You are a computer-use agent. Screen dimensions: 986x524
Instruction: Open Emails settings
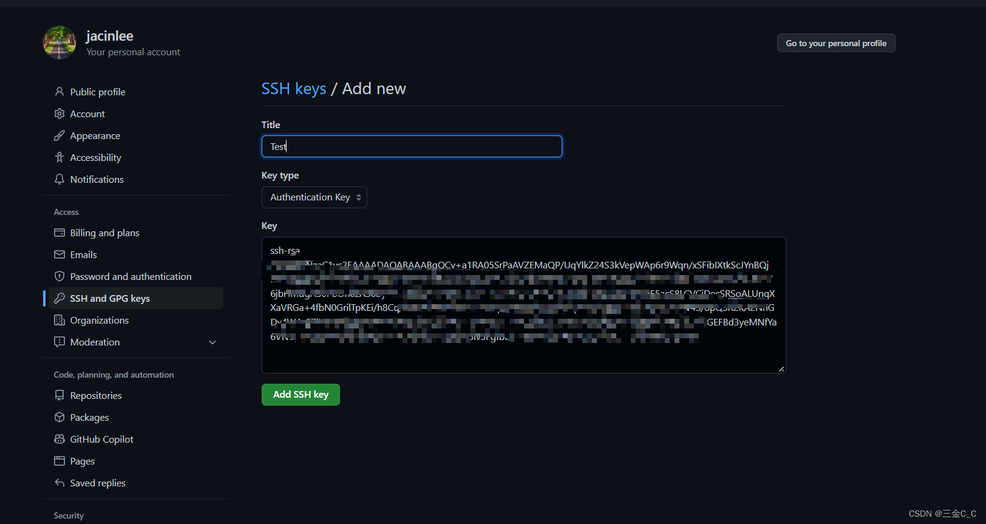(84, 254)
